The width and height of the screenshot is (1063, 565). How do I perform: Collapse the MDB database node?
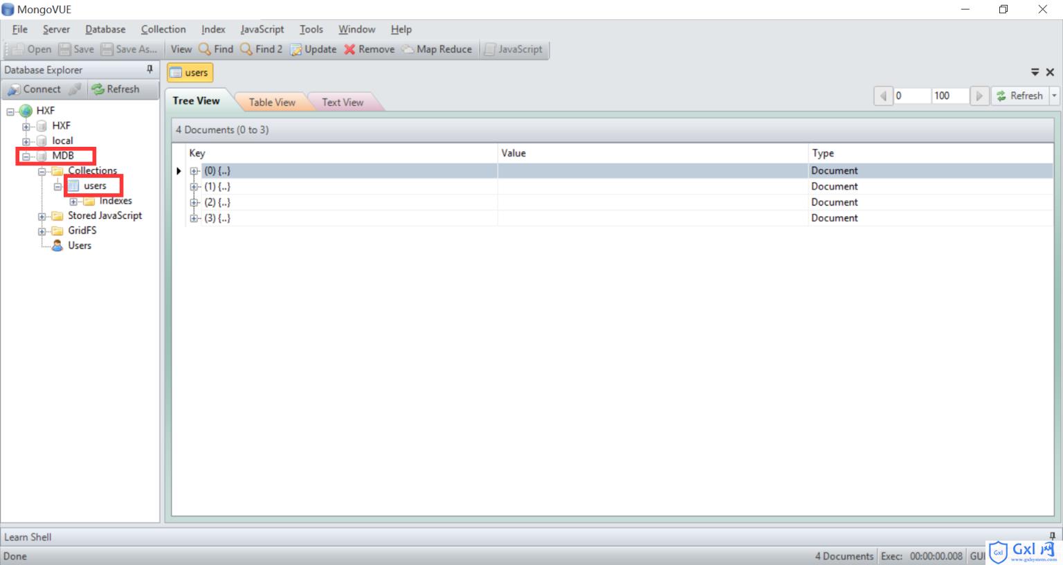[26, 156]
